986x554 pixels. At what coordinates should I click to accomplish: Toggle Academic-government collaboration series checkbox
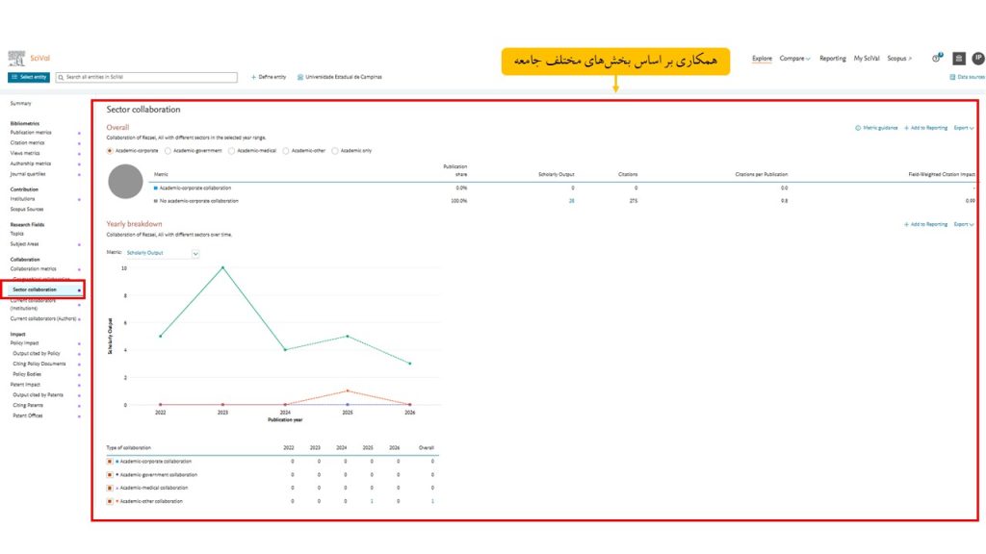pyautogui.click(x=110, y=475)
